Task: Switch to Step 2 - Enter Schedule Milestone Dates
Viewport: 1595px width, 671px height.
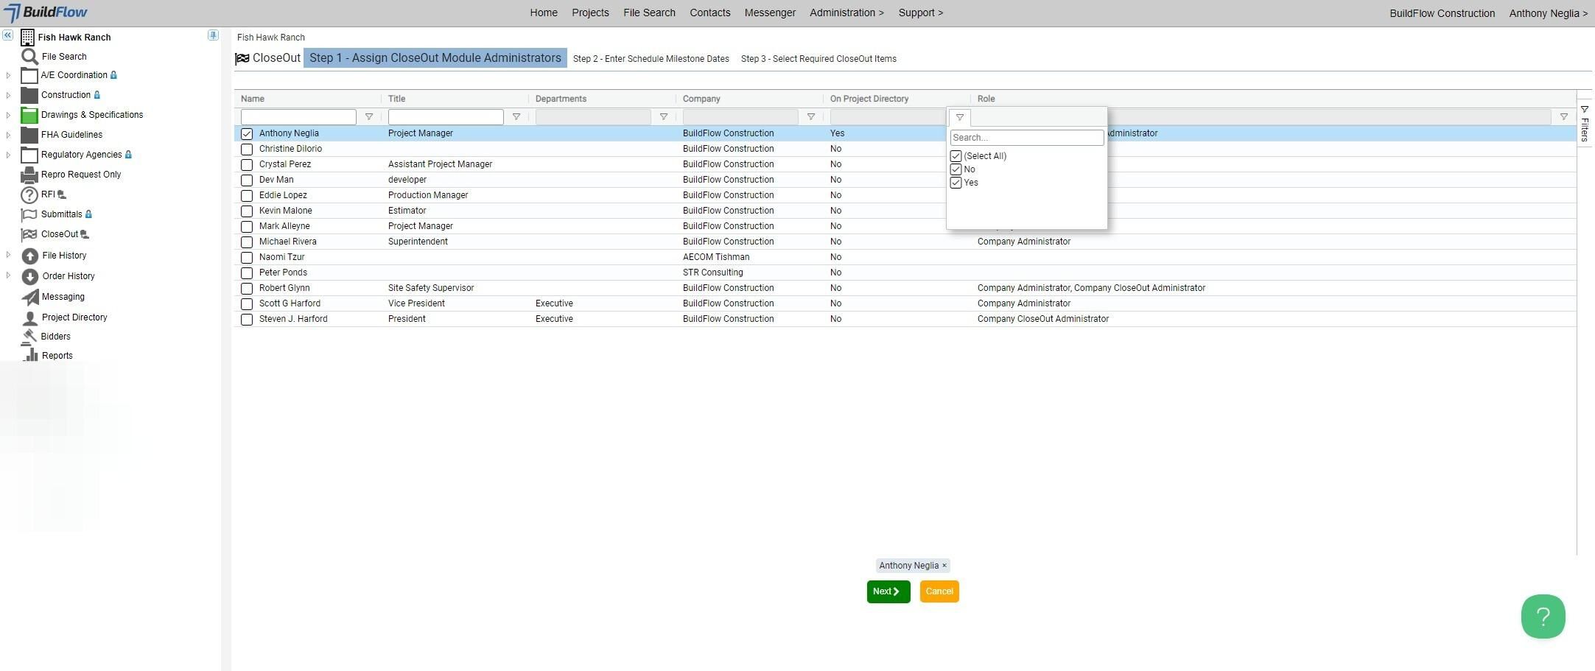Action: click(x=651, y=59)
